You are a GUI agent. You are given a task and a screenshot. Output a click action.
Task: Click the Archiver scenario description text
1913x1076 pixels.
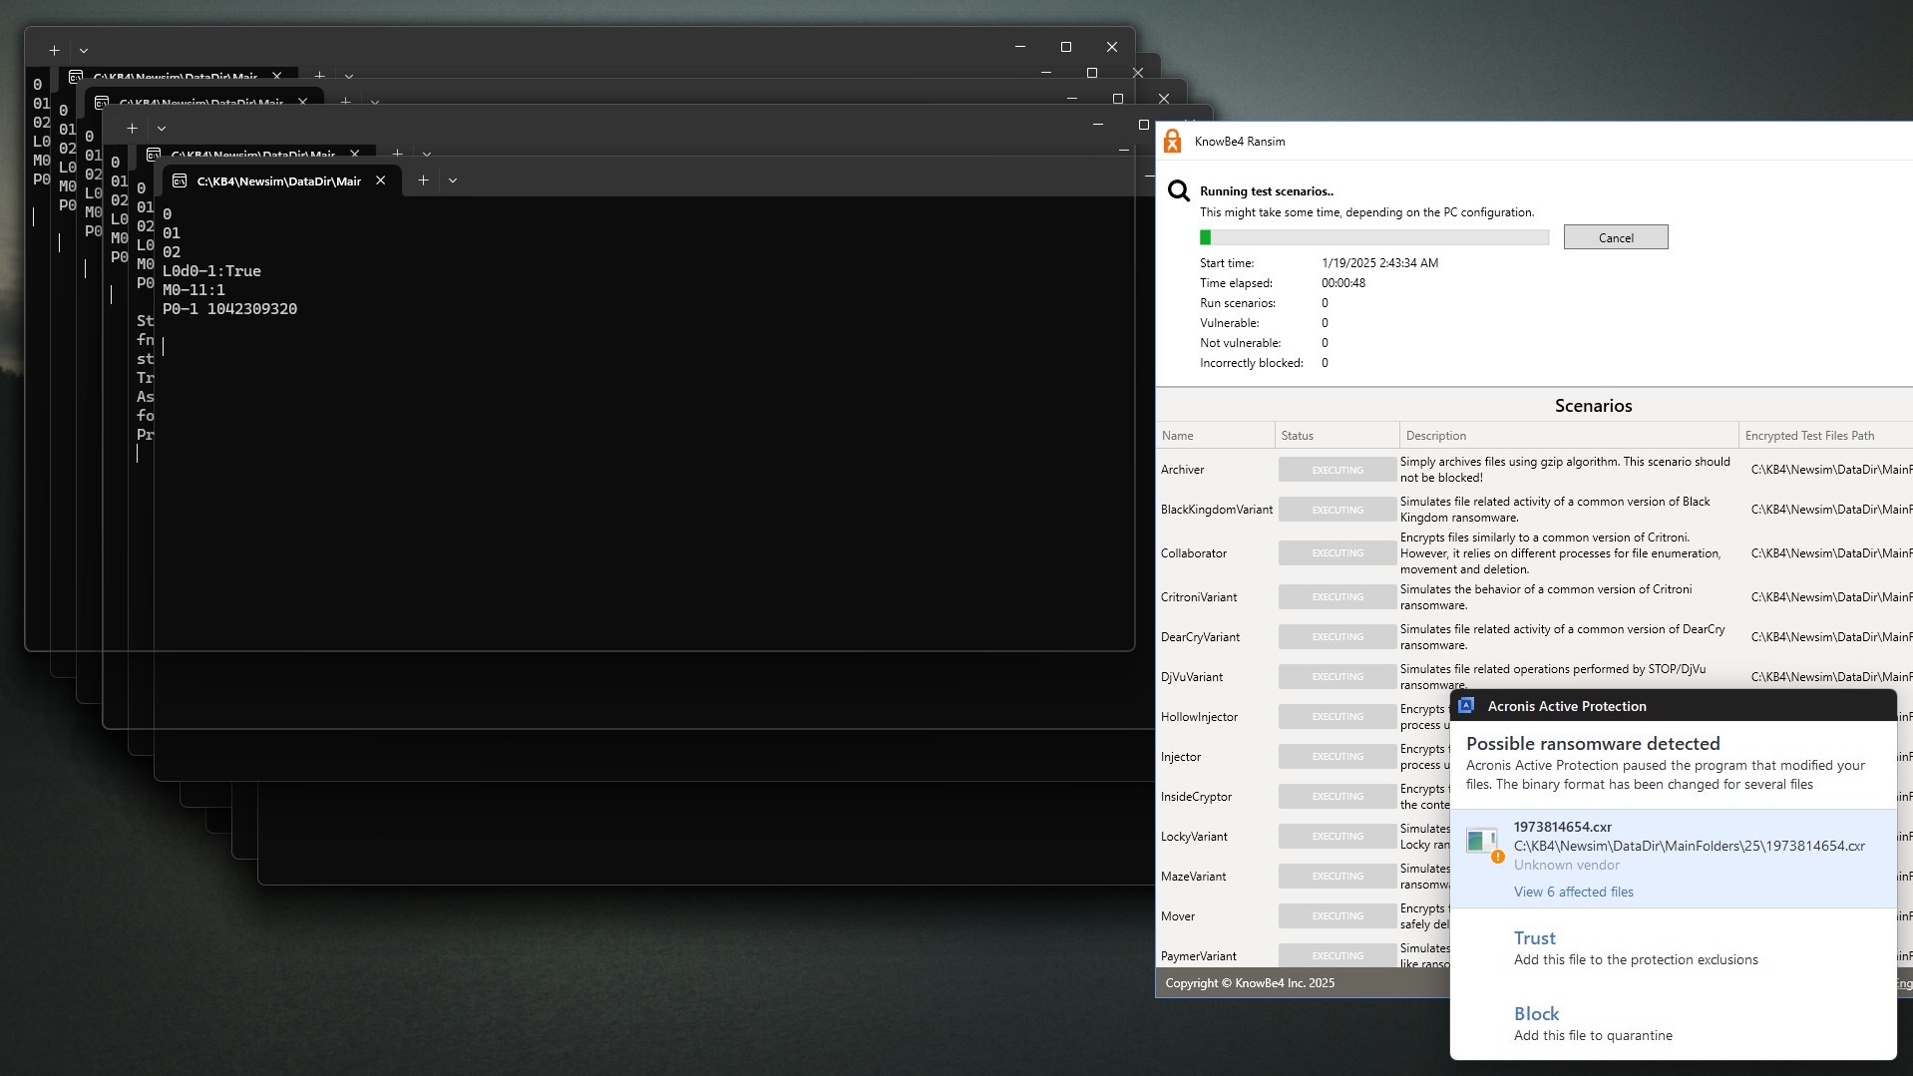coord(1565,470)
